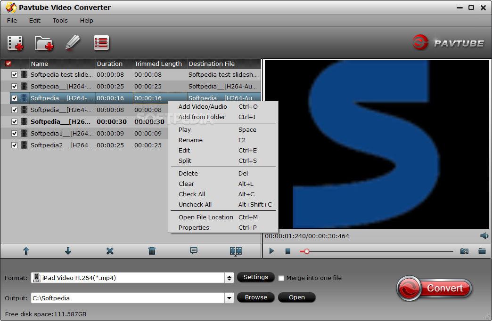Viewport: 492px width, 321px height.
Task: Click film icon of Softpedia1 row
Action: (24, 133)
